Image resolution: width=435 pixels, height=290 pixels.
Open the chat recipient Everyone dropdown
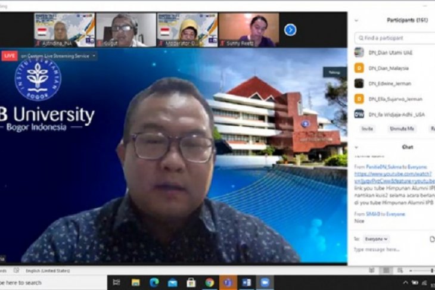[376, 239]
